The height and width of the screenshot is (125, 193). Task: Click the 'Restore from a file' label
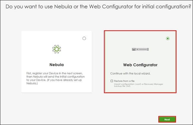click(124, 81)
